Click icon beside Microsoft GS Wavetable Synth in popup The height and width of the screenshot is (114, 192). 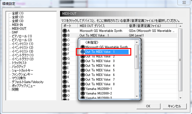[83, 47]
